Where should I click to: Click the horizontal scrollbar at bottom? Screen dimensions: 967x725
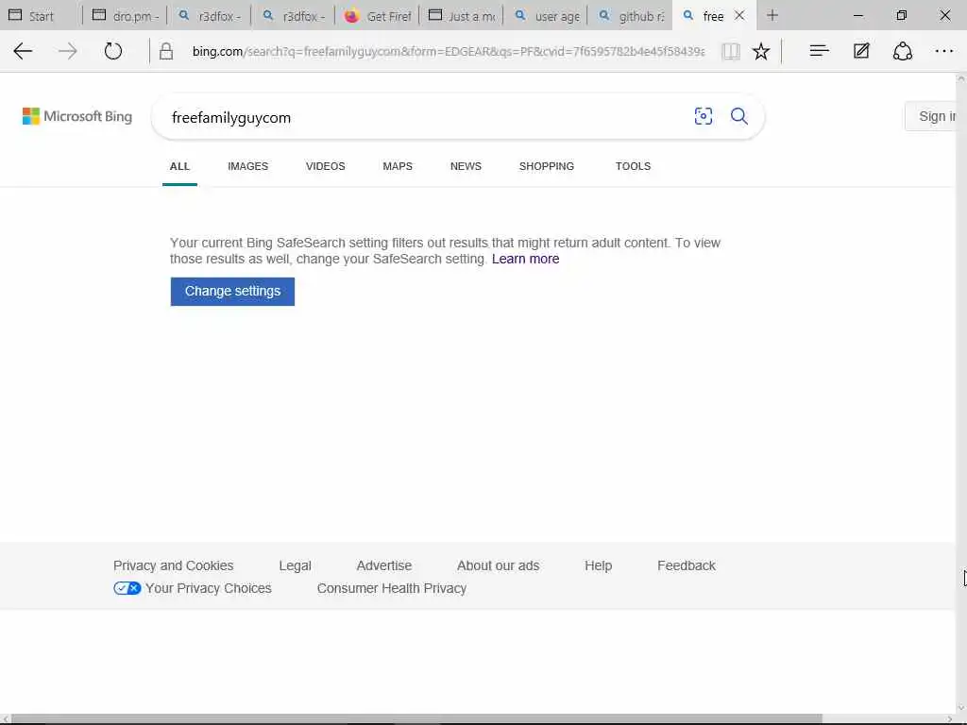tap(416, 718)
